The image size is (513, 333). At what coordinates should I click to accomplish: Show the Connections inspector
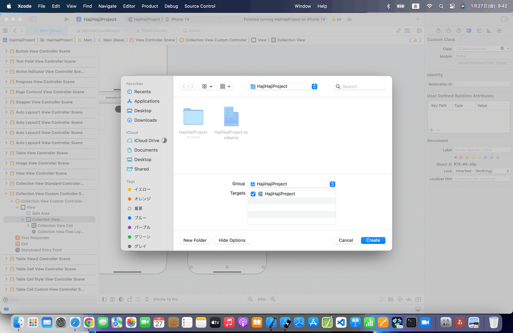[500, 31]
